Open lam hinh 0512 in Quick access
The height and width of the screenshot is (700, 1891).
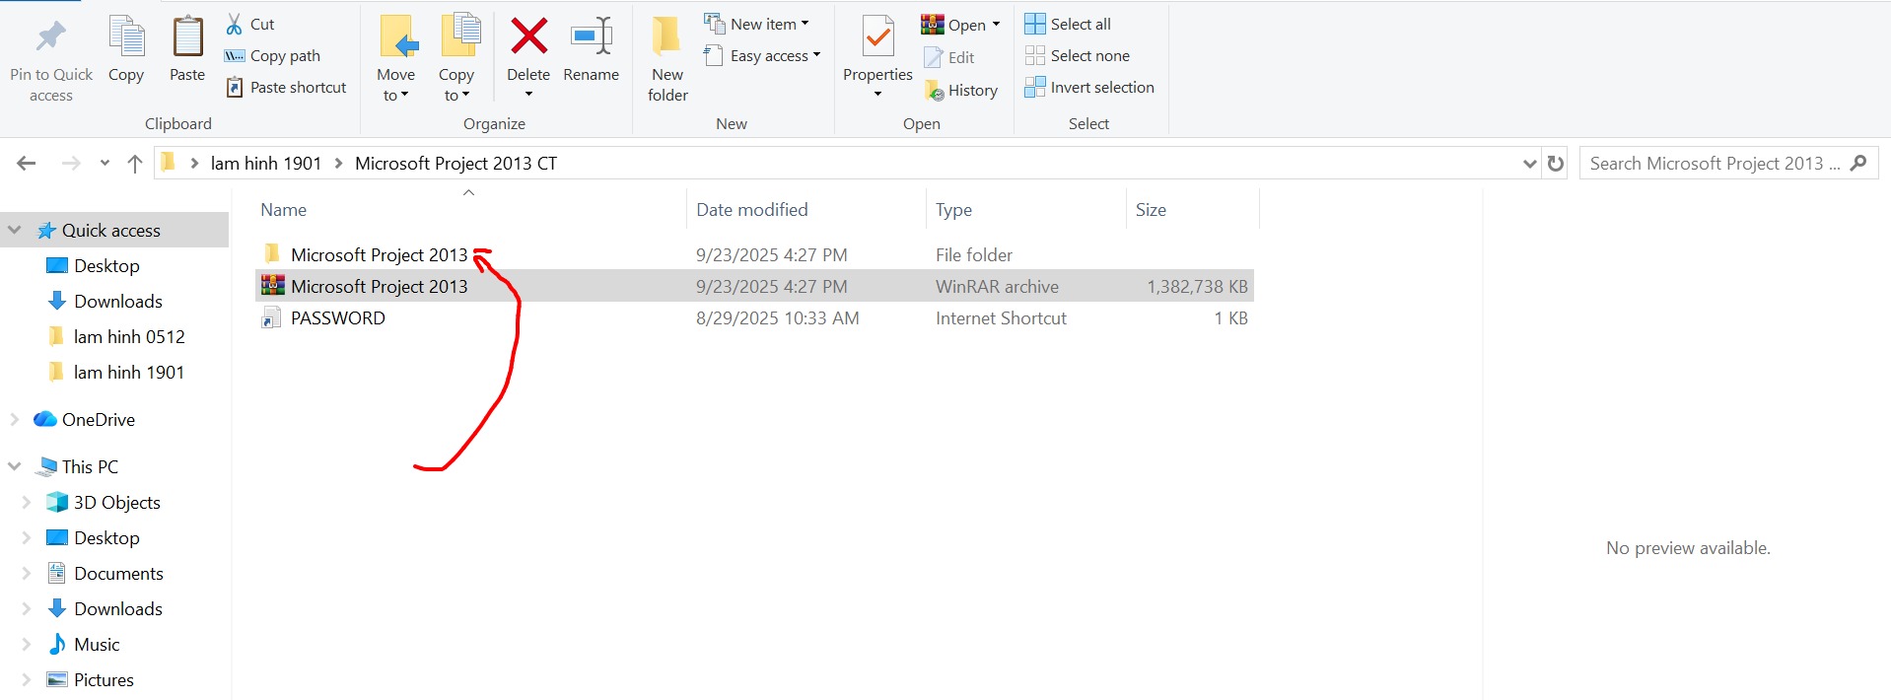click(128, 337)
